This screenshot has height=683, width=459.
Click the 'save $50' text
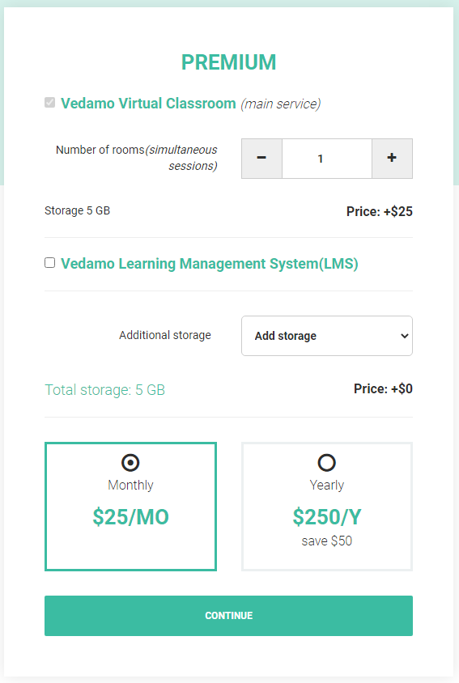point(327,541)
